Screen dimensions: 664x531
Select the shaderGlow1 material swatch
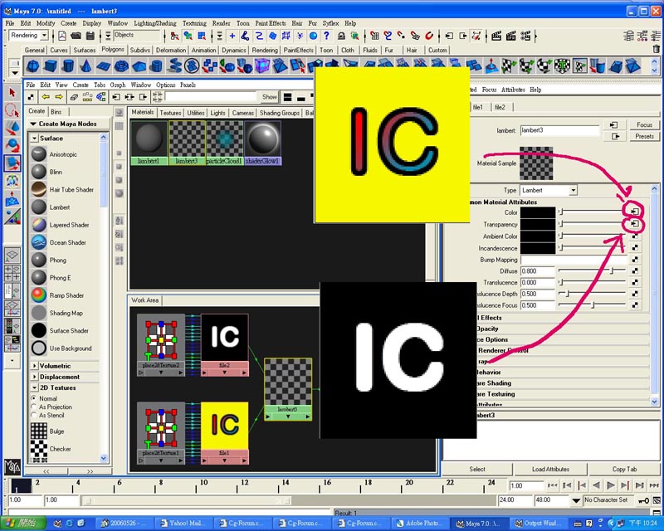262,144
